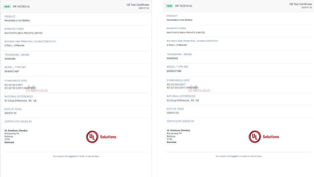The width and height of the screenshot is (314, 177).
Task: Click 'MODEL / TYPE REF.' heading in DK-162562-UL certificate
Action: click(15, 67)
